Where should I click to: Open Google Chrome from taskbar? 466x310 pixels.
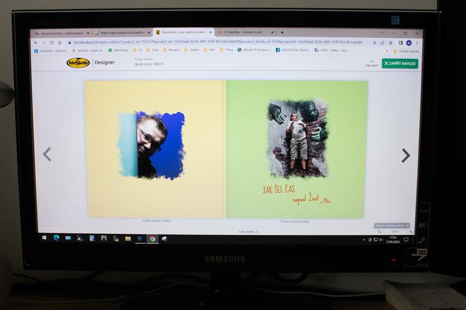(152, 239)
